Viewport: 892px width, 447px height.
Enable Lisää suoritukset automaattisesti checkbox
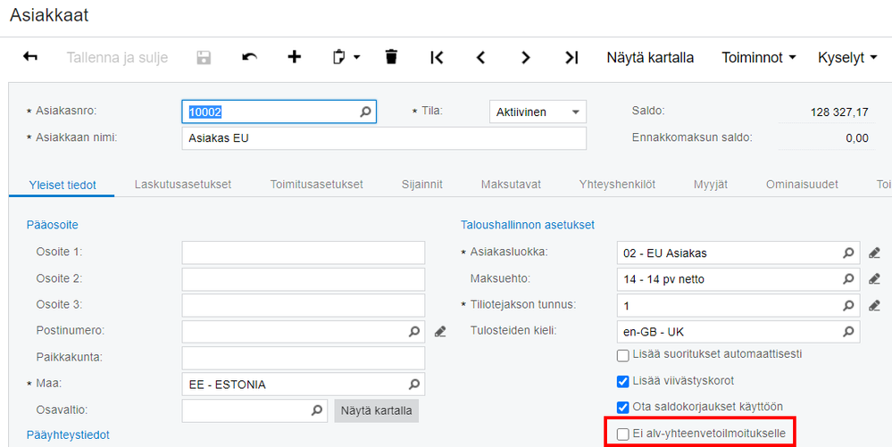[623, 355]
